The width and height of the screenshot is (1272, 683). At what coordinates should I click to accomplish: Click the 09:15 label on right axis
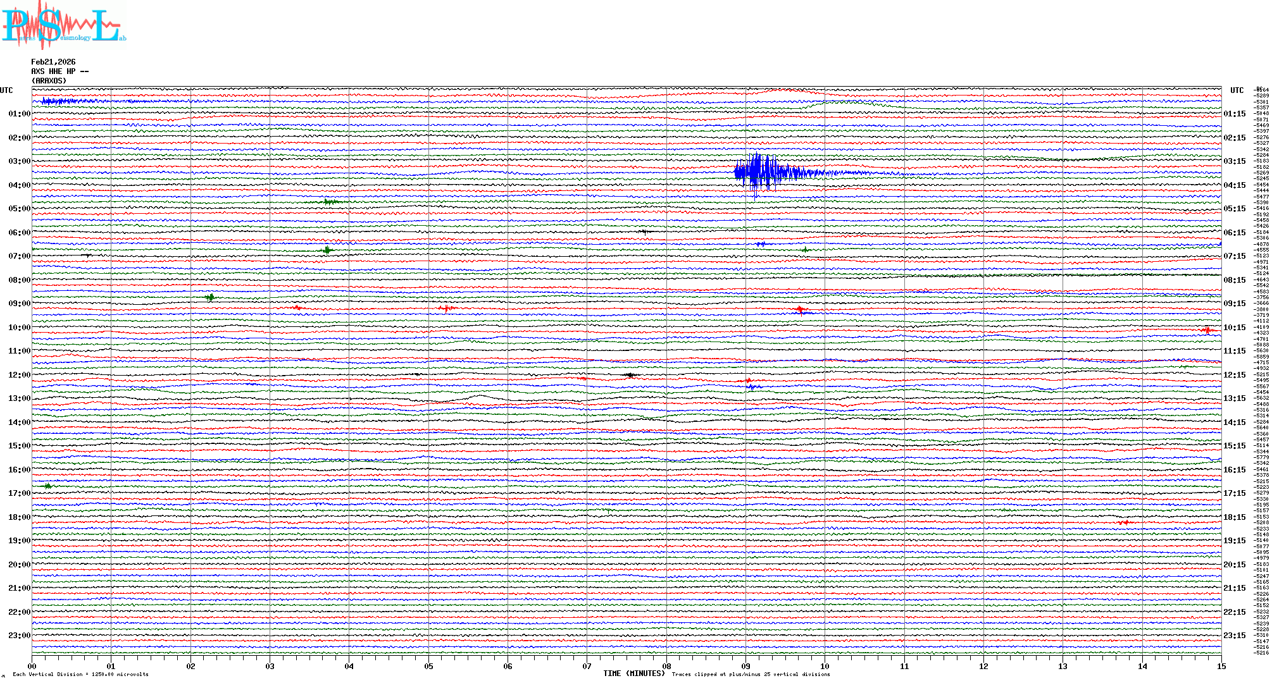(1234, 304)
